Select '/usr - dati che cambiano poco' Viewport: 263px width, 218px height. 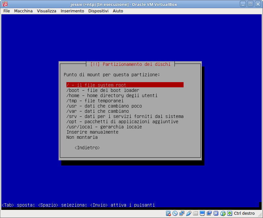[x=125, y=106]
